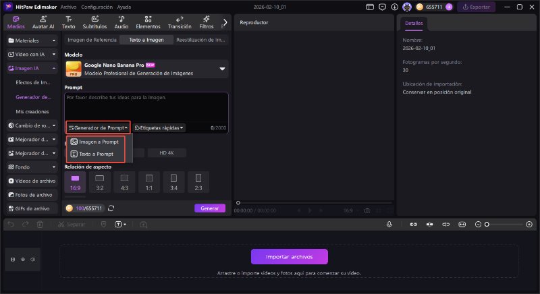The height and width of the screenshot is (294, 540).
Task: Open the Ayuda menu
Action: tap(124, 7)
